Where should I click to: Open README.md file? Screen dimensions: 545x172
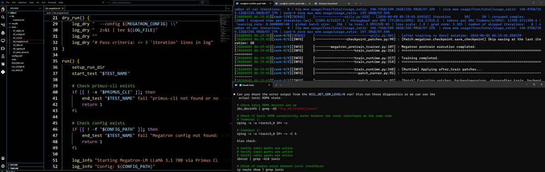[x=17, y=63]
